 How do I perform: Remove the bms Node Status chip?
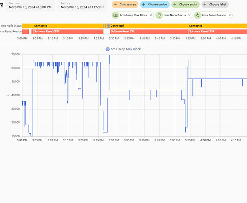pos(189,15)
